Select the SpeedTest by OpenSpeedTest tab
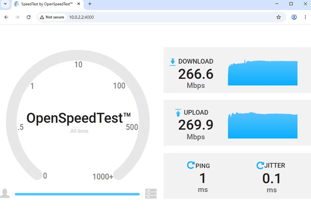The image size is (311, 220). coord(47,4)
